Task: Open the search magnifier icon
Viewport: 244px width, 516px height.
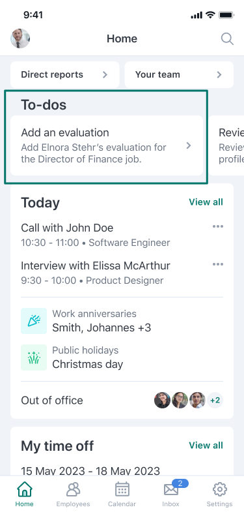Action: (x=227, y=39)
